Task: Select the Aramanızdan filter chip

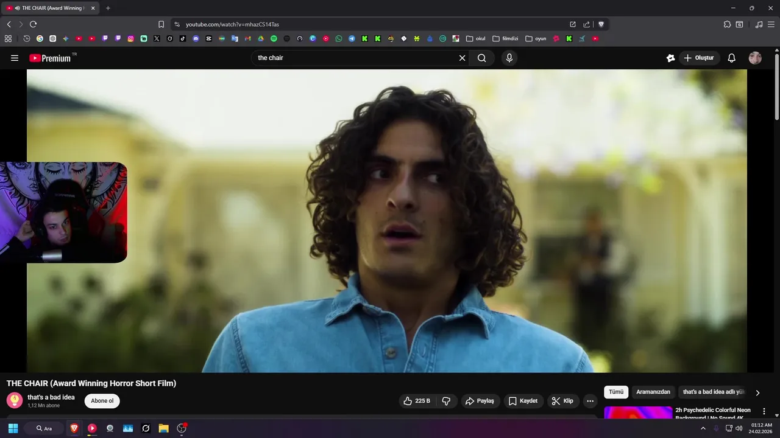Action: coord(653,392)
